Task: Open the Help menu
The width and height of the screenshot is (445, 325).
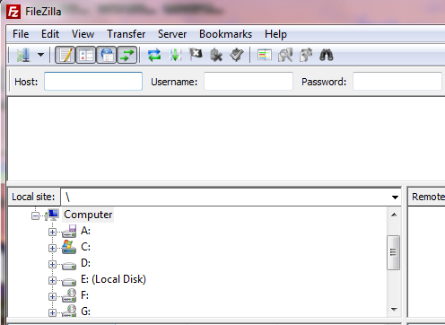Action: (x=275, y=34)
